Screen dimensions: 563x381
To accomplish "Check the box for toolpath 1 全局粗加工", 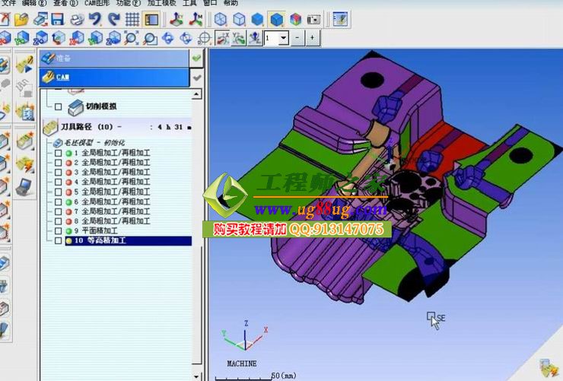I will [58, 153].
